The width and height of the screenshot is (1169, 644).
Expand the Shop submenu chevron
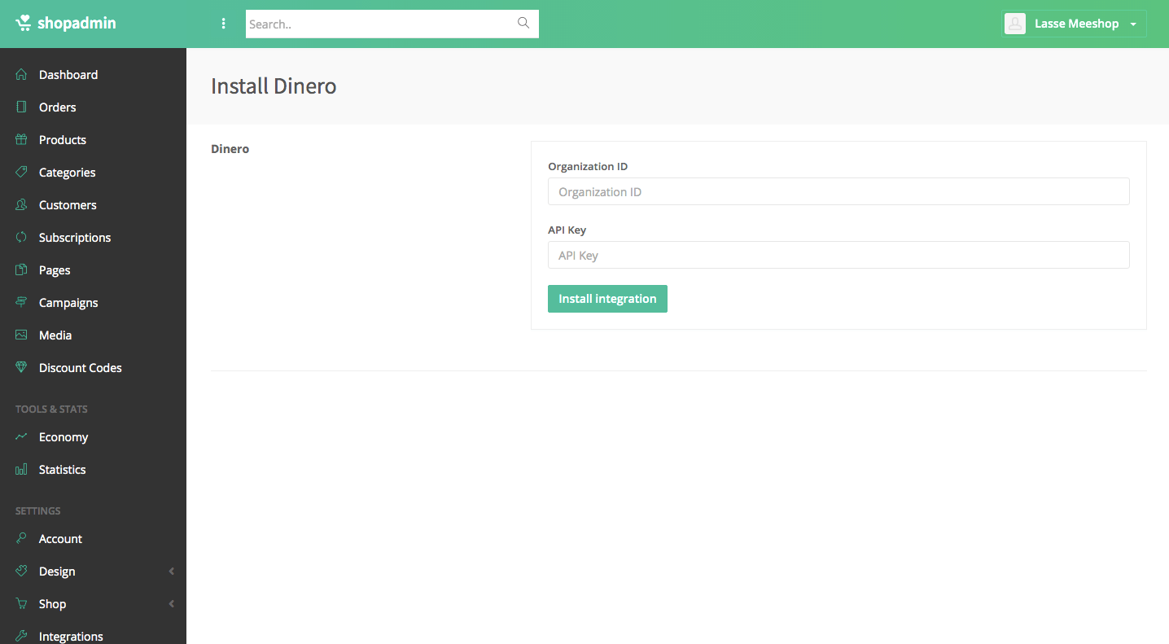pos(172,604)
